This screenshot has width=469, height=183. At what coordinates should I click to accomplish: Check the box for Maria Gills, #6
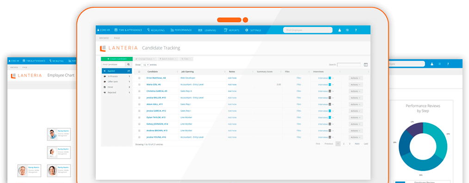[x=139, y=84]
